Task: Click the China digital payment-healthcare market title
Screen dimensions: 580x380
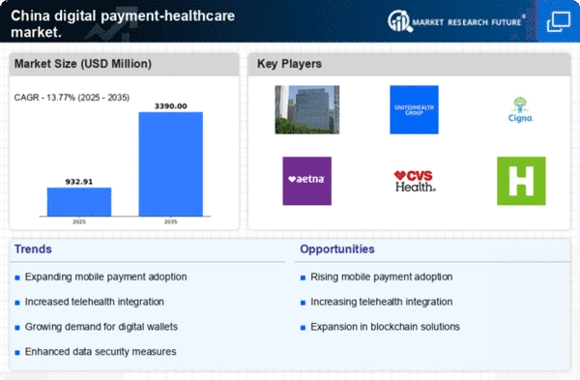Action: click(x=123, y=23)
